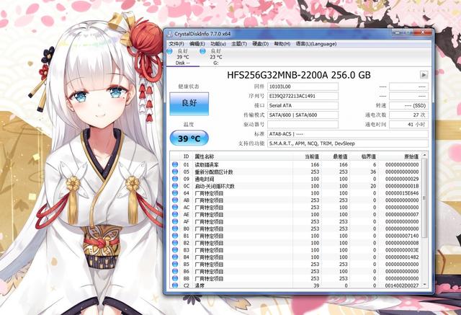
Task: Click status orb for attribute 05
Action: (175, 172)
